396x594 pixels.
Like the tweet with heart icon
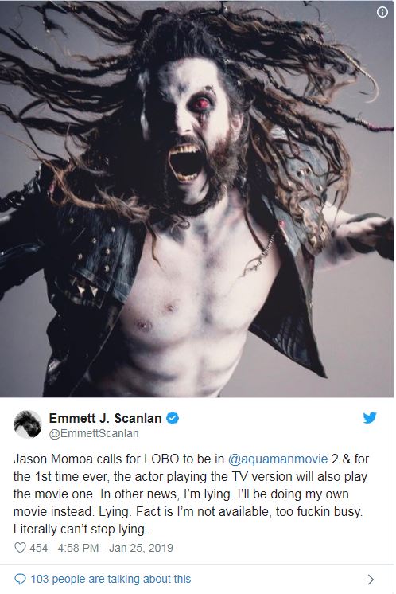click(20, 548)
